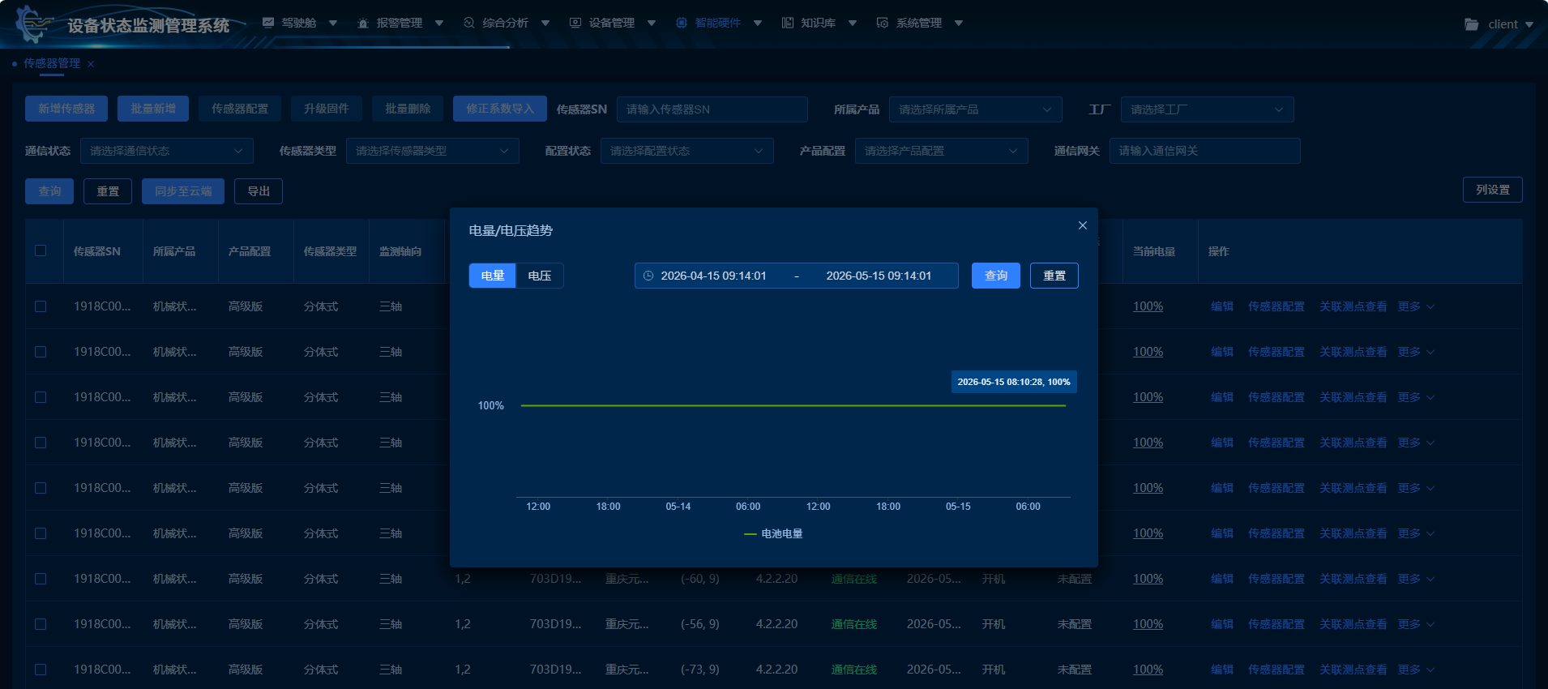Close the 电量/电压趋势 dialog
This screenshot has height=689, width=1548.
coord(1083,225)
